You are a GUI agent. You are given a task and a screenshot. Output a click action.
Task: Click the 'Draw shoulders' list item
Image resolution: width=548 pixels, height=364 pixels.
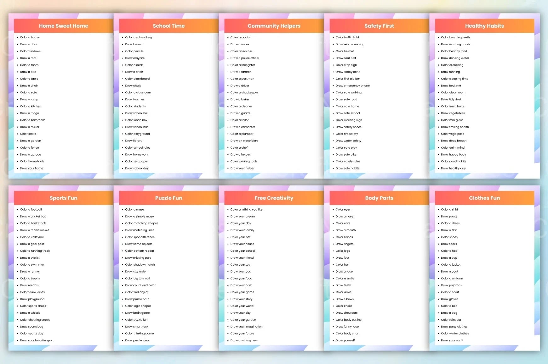pos(346,313)
